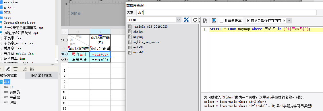
Task: Select cell C3 with red =sum(C2)
Action: coord(100,54)
